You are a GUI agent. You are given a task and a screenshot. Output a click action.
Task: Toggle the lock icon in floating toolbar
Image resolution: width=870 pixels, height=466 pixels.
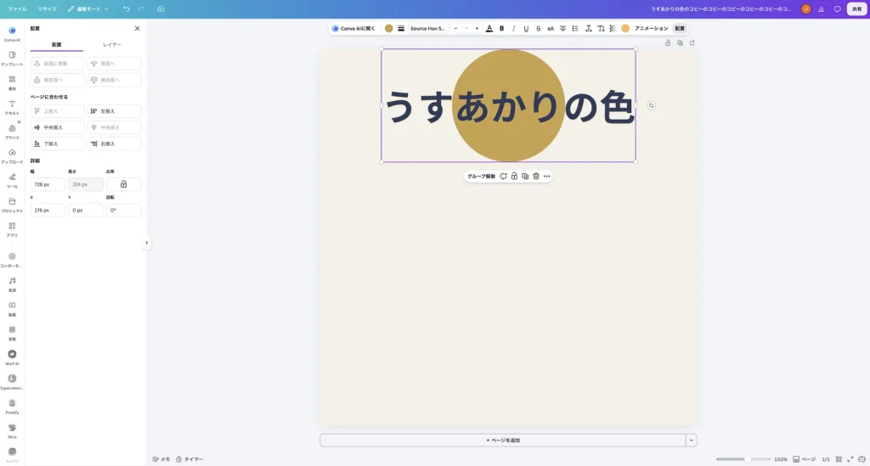(514, 177)
